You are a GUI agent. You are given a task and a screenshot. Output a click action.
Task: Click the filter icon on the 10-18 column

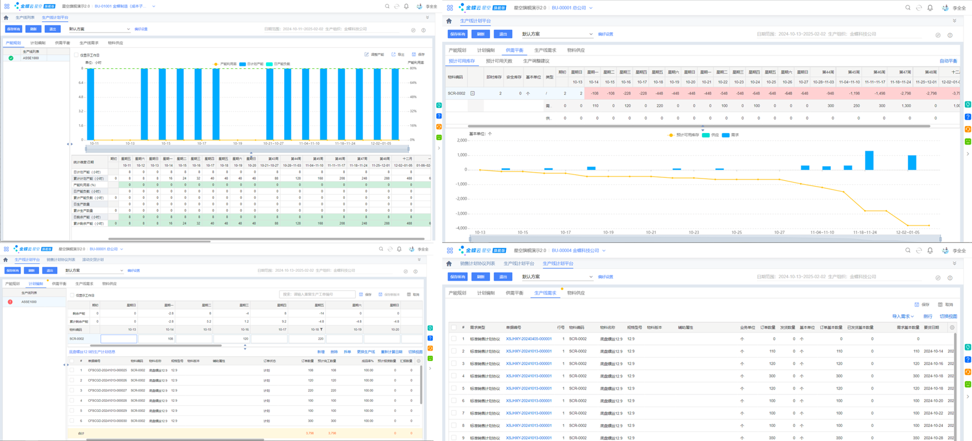point(321,330)
